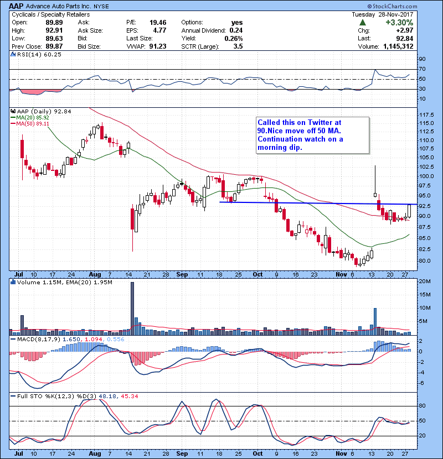
Task: Click the SCTR (Large) value 3.5
Action: click(238, 46)
